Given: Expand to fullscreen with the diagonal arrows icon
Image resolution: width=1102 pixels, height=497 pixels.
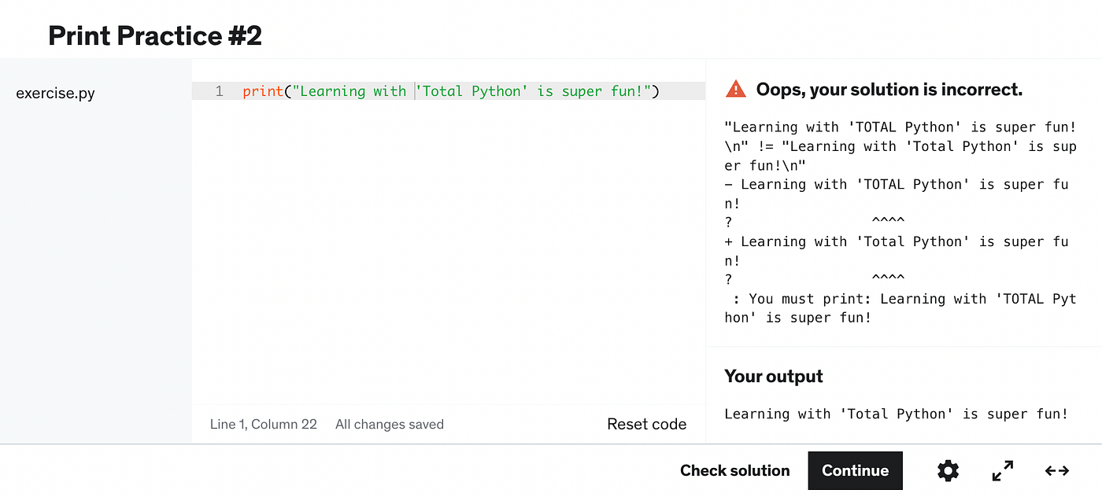Looking at the screenshot, I should [1001, 470].
